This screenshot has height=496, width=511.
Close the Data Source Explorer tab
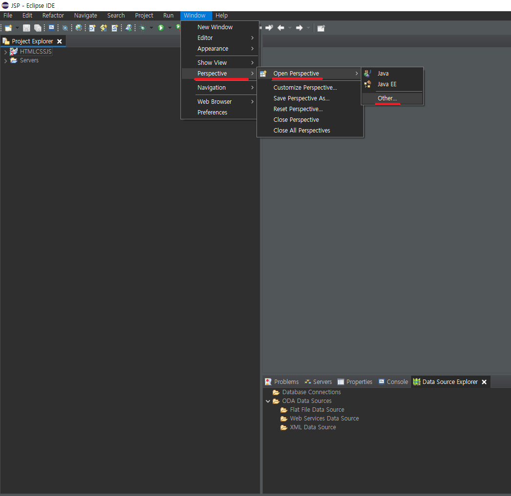click(484, 382)
